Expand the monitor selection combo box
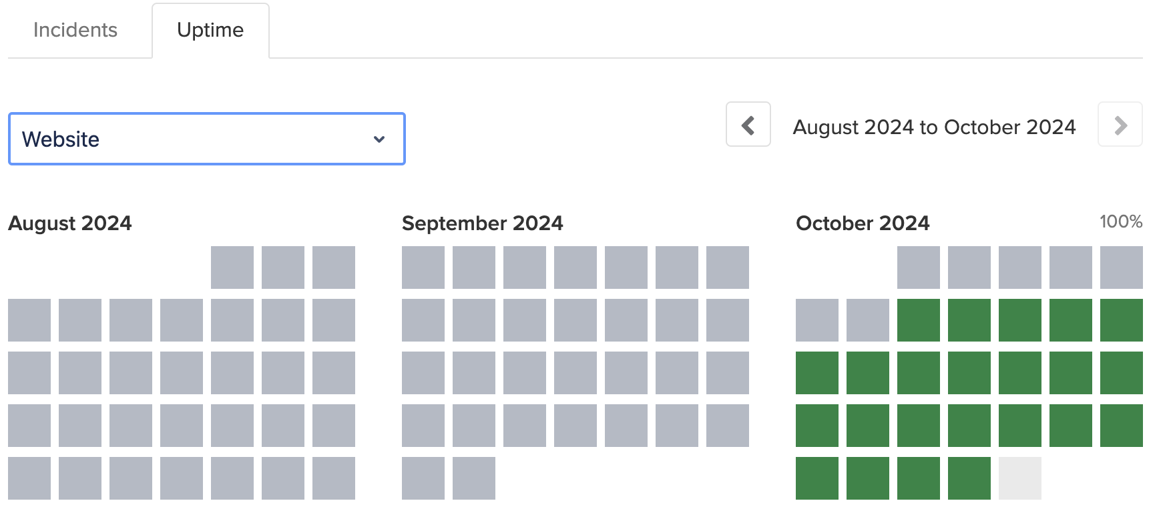This screenshot has height=527, width=1175. [x=206, y=139]
